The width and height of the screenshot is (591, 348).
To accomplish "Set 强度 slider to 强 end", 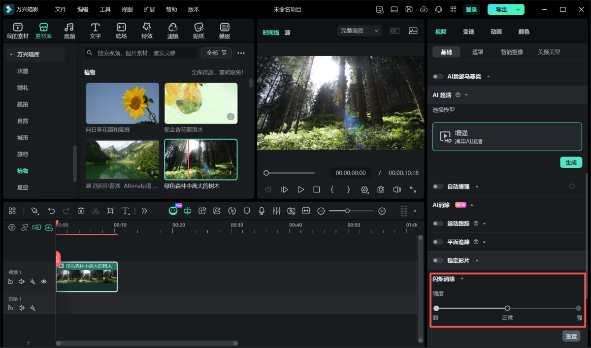I will point(579,309).
